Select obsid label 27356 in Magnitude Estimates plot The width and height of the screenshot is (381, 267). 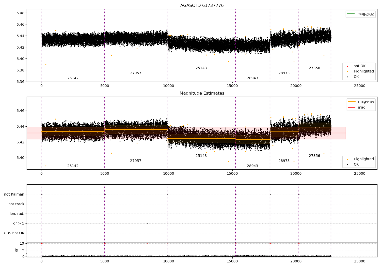tap(314, 156)
